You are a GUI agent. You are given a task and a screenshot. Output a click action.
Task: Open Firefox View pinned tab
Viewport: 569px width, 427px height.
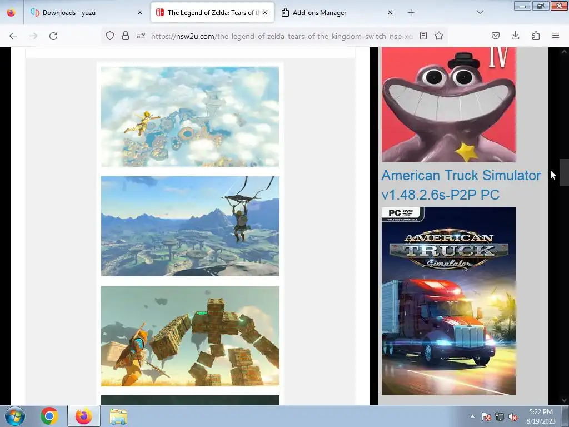coord(11,13)
